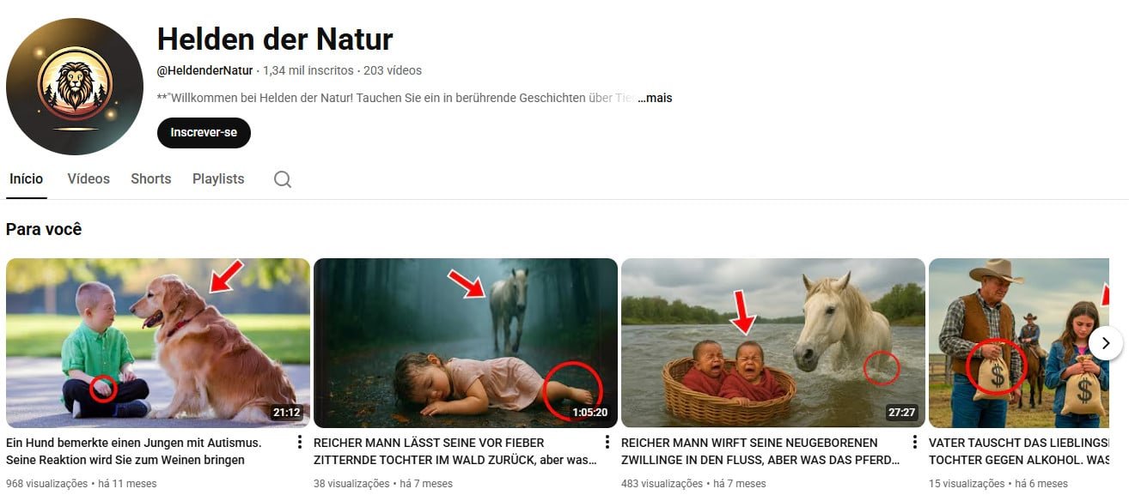This screenshot has height=501, width=1129.
Task: Open three-dot menu for the fever daughter video
Action: click(607, 443)
